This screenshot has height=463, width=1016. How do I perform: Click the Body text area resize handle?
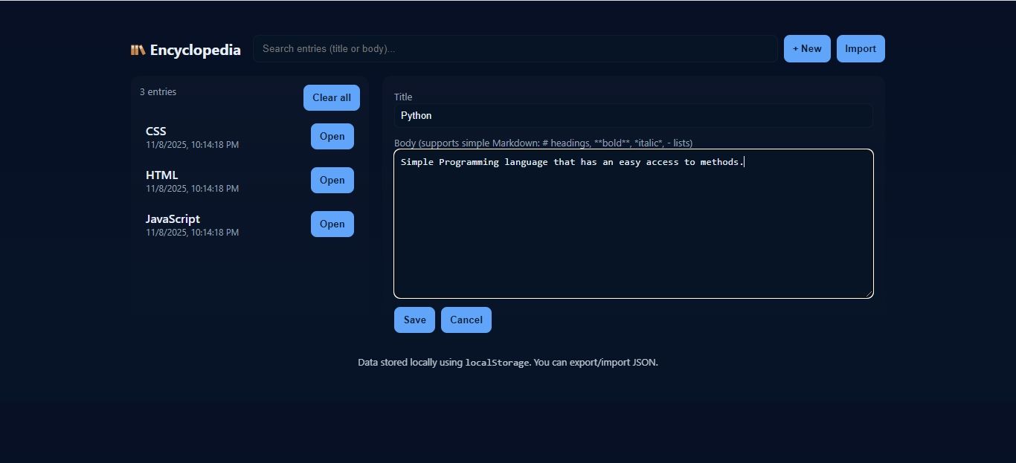869,294
